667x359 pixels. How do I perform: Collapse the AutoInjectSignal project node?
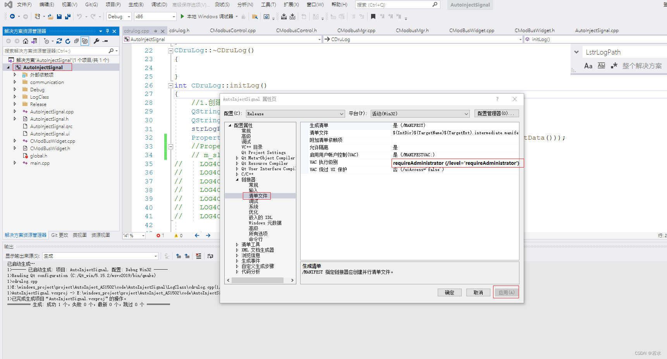coord(9,67)
